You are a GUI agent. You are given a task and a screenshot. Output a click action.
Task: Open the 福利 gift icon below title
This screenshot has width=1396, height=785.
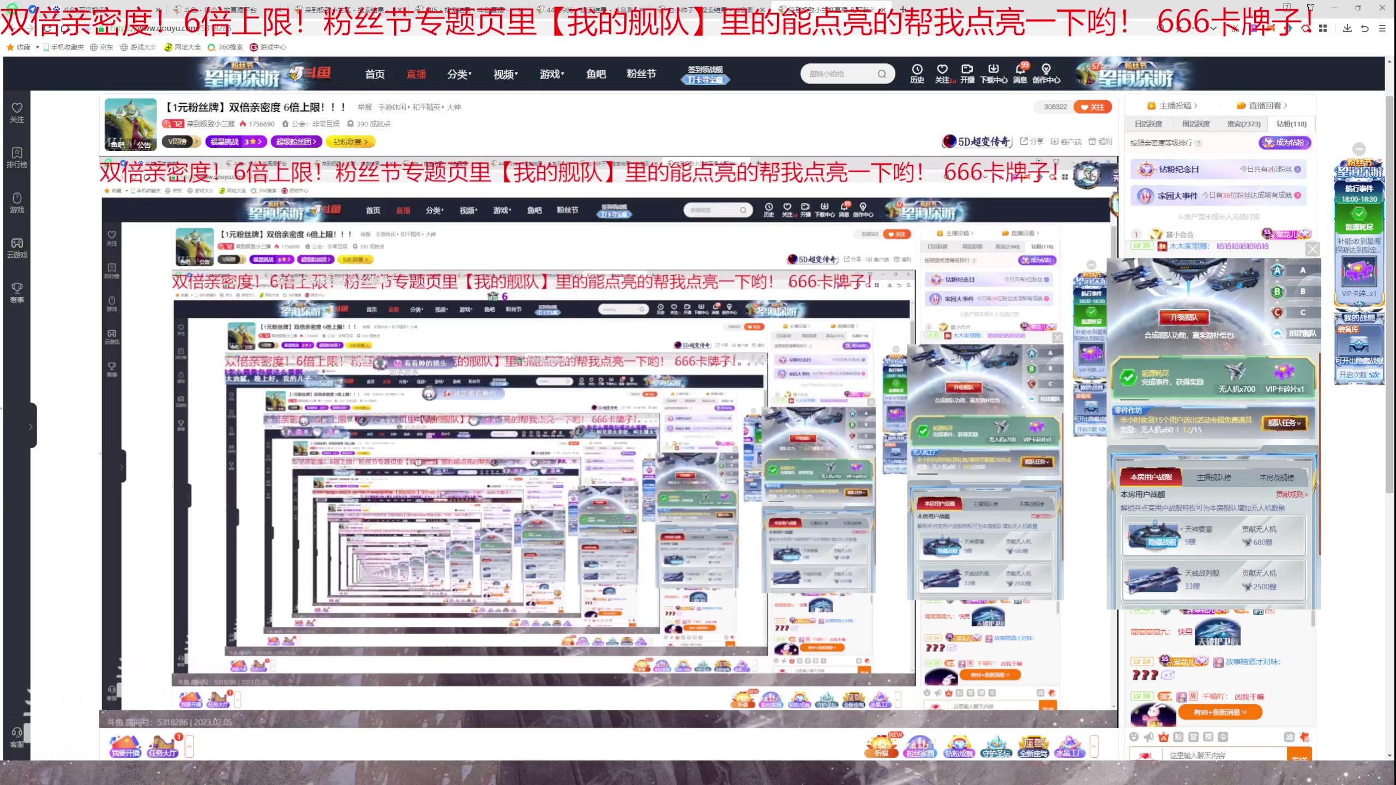click(1100, 141)
